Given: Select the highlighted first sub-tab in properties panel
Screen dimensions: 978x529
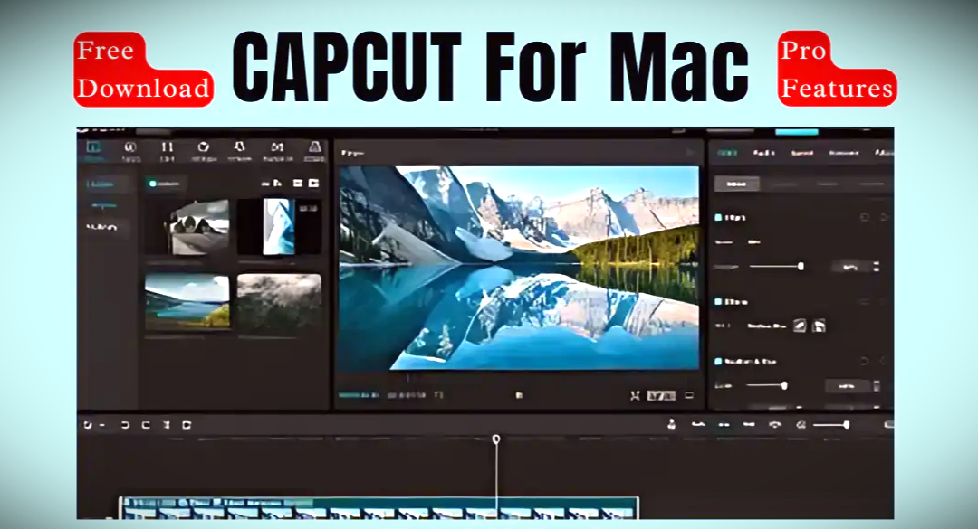Looking at the screenshot, I should coord(736,184).
